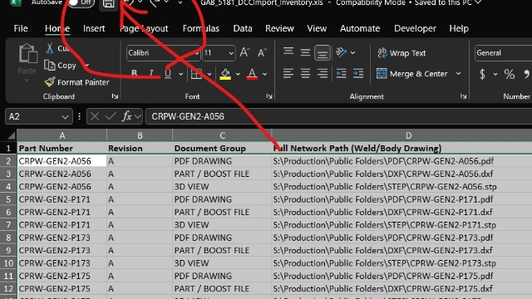
Task: Click Merge & Center
Action: 412,74
